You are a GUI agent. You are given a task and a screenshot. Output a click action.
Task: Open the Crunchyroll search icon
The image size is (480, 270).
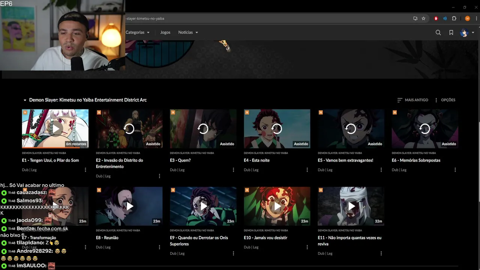[438, 33]
